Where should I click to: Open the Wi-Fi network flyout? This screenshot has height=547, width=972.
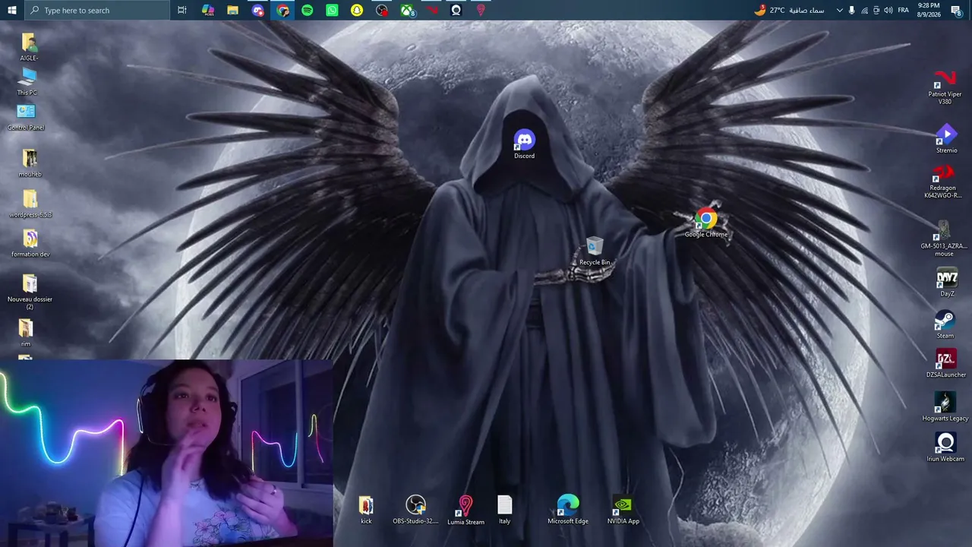click(864, 10)
